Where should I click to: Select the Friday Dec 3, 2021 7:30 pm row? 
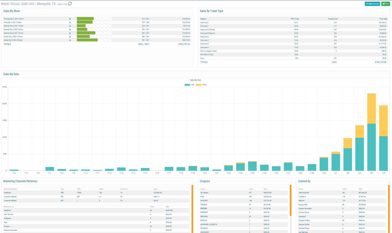(97, 22)
